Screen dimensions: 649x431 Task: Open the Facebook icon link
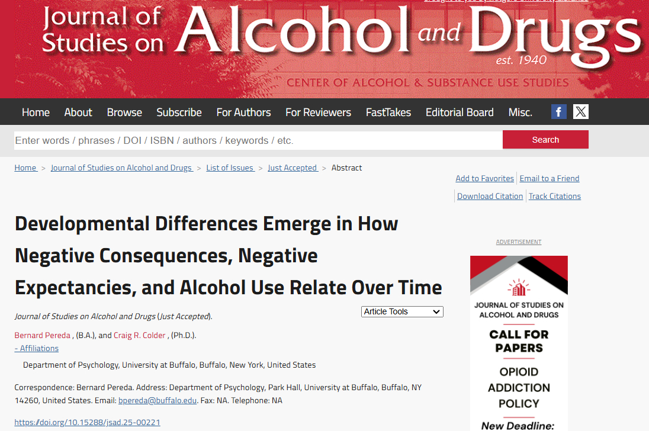558,112
